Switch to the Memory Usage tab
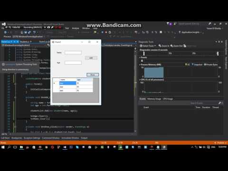228x171 pixels. 154,99
